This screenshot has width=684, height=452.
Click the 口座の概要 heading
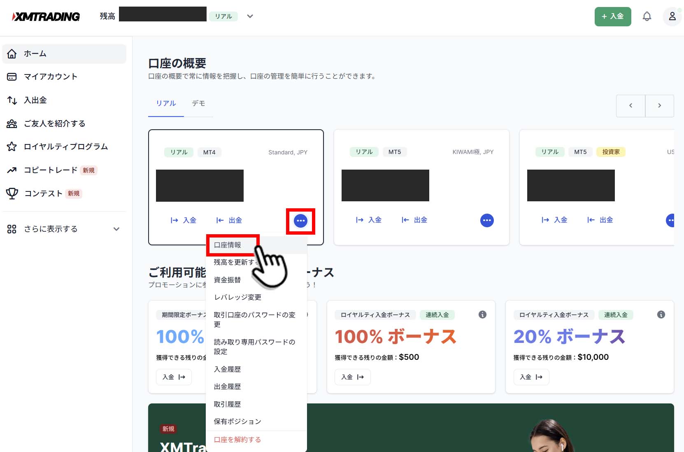(x=177, y=63)
